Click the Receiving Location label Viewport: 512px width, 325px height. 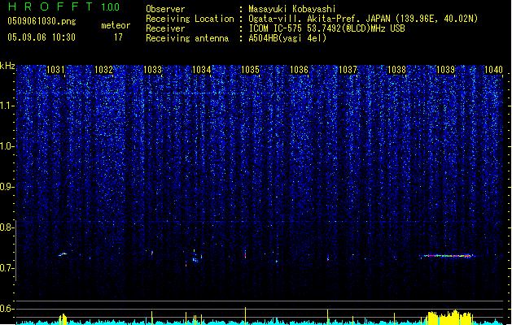click(x=190, y=19)
